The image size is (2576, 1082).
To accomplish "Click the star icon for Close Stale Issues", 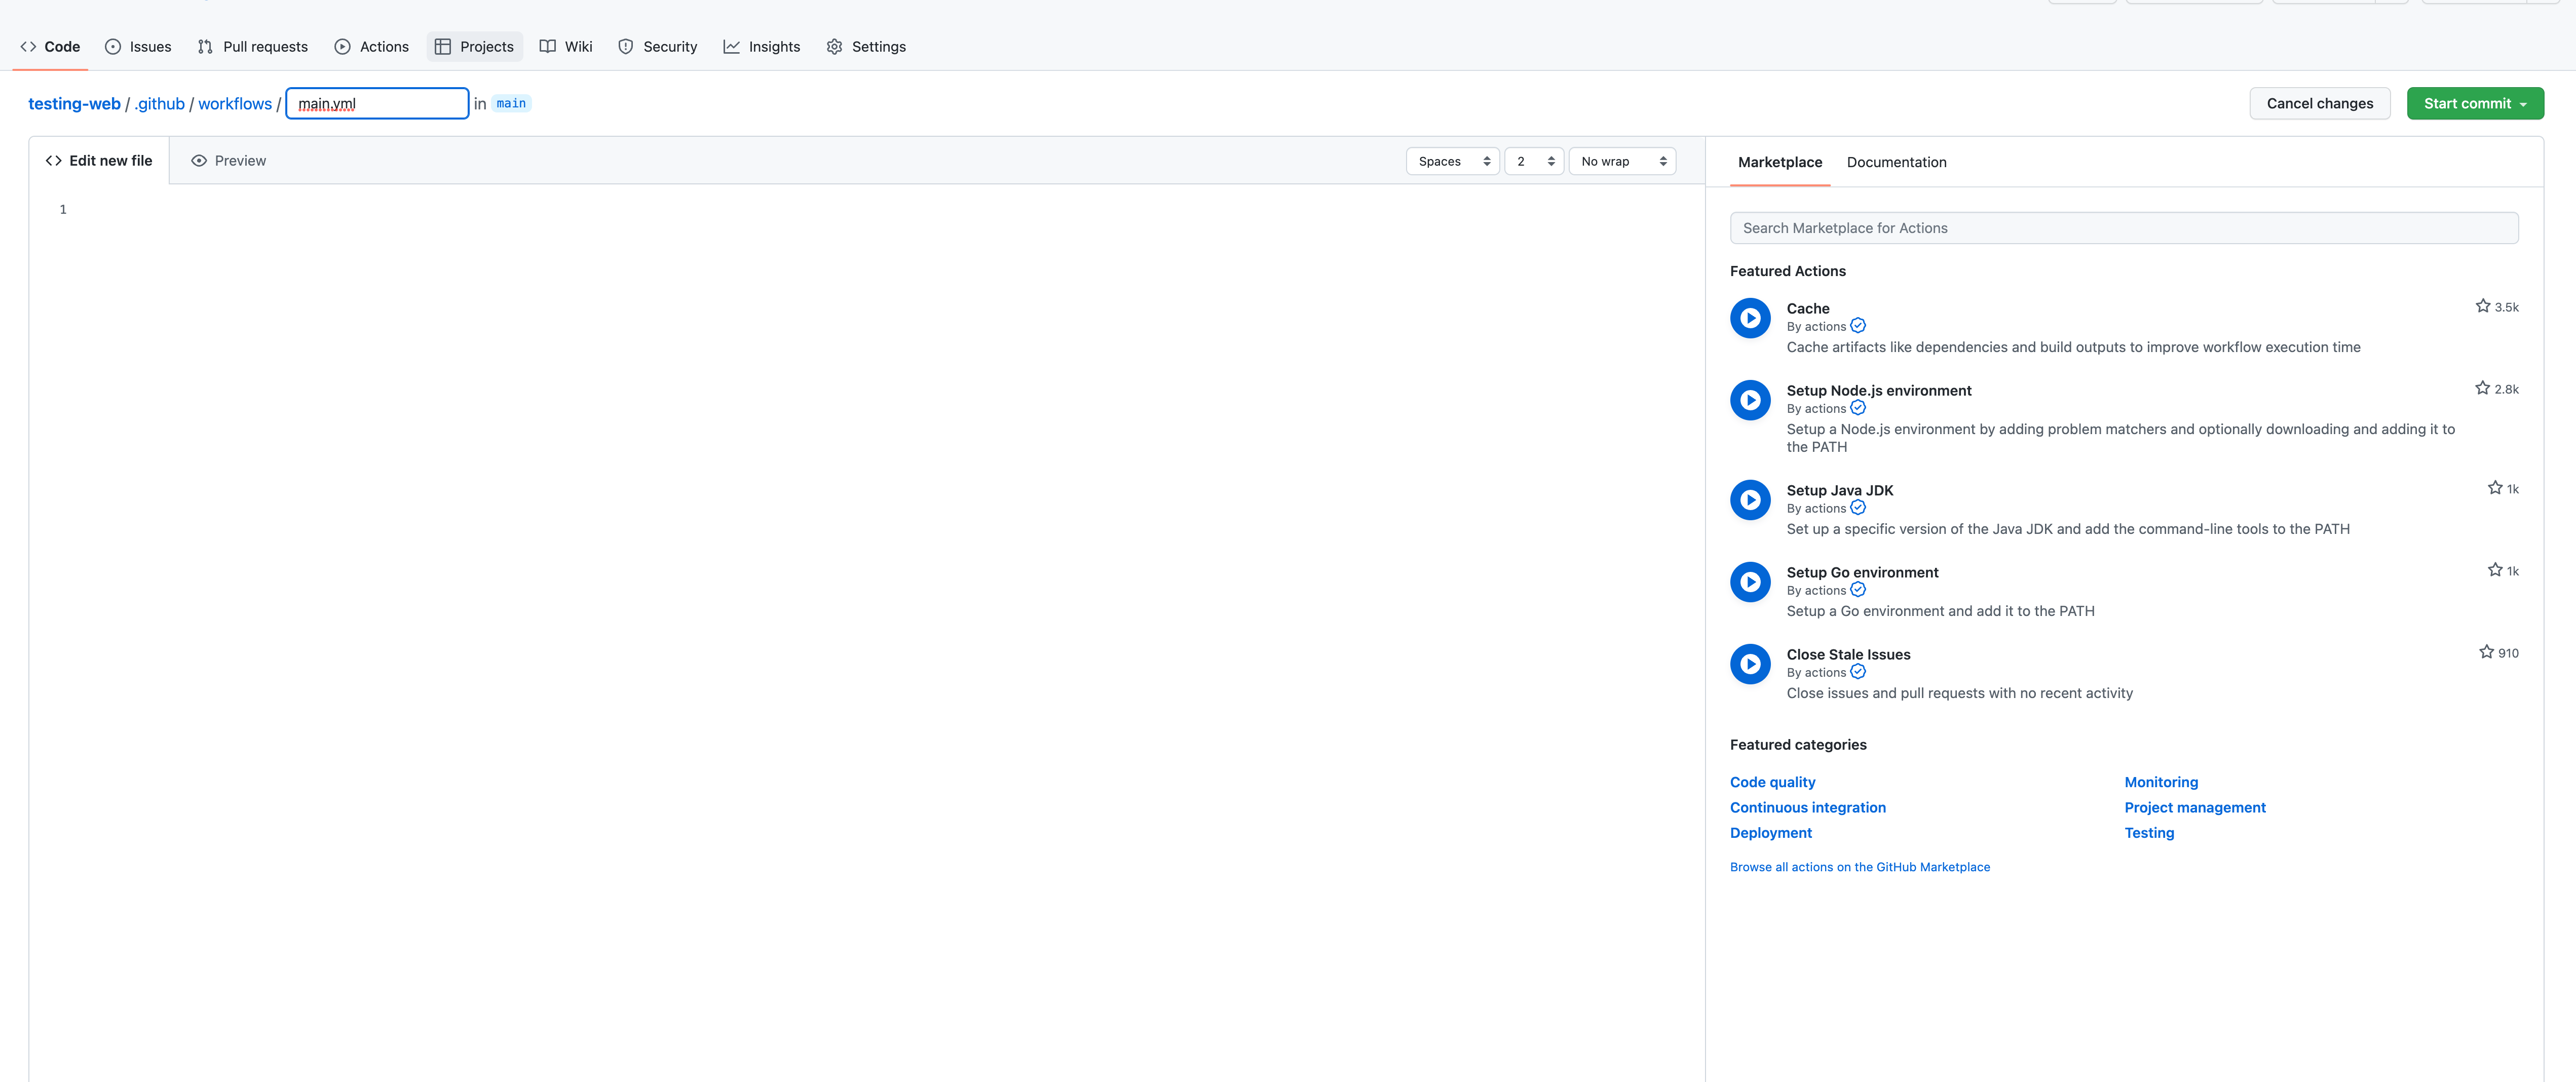I will coord(2486,652).
